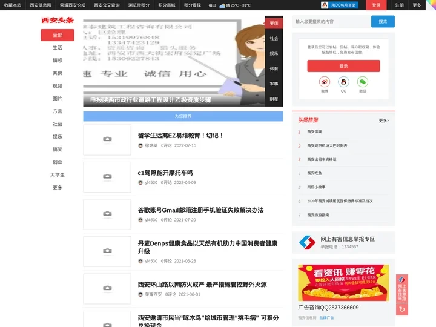The width and height of the screenshot is (436, 327).
Task: Focus the search input field
Action: point(331,21)
